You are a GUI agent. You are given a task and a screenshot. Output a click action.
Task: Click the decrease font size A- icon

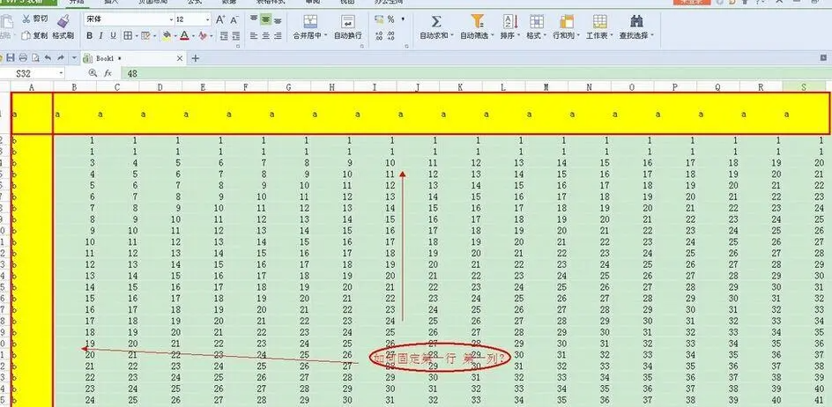coord(234,19)
